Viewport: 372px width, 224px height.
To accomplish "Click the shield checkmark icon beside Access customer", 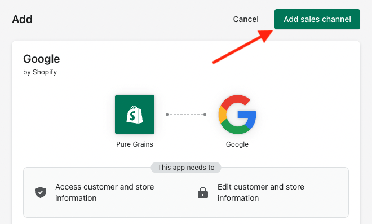I will (x=41, y=192).
